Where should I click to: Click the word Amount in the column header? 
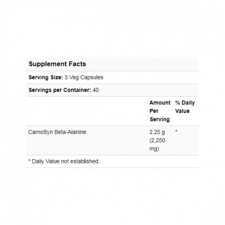coord(160,103)
